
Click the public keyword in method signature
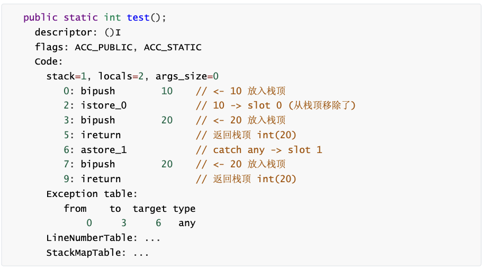pos(40,17)
